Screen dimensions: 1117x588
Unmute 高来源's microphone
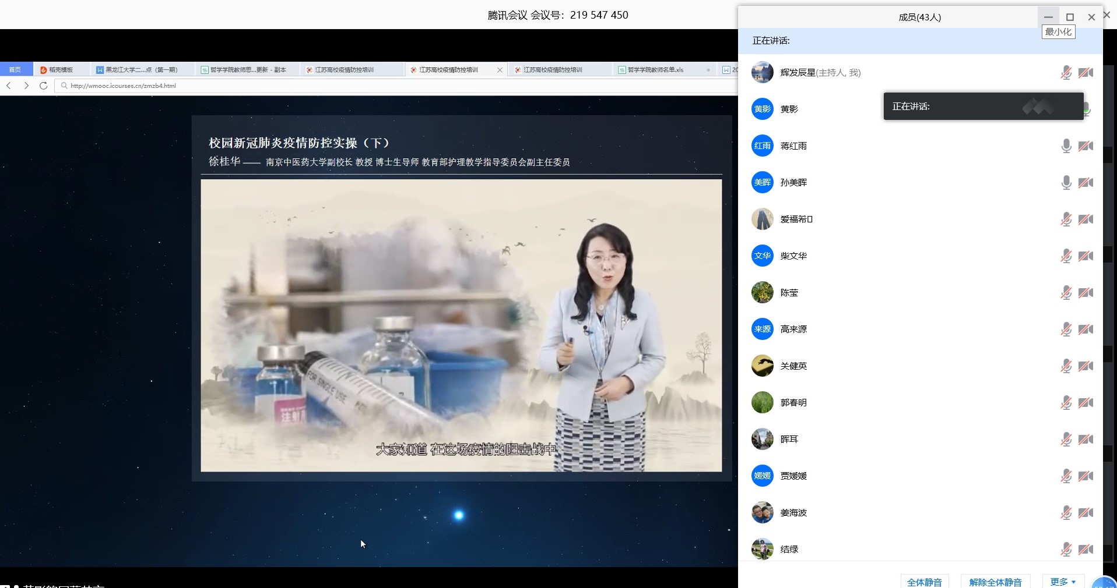coord(1066,330)
